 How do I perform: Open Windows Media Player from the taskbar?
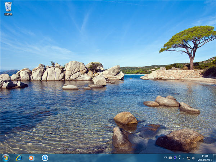tap(32, 158)
